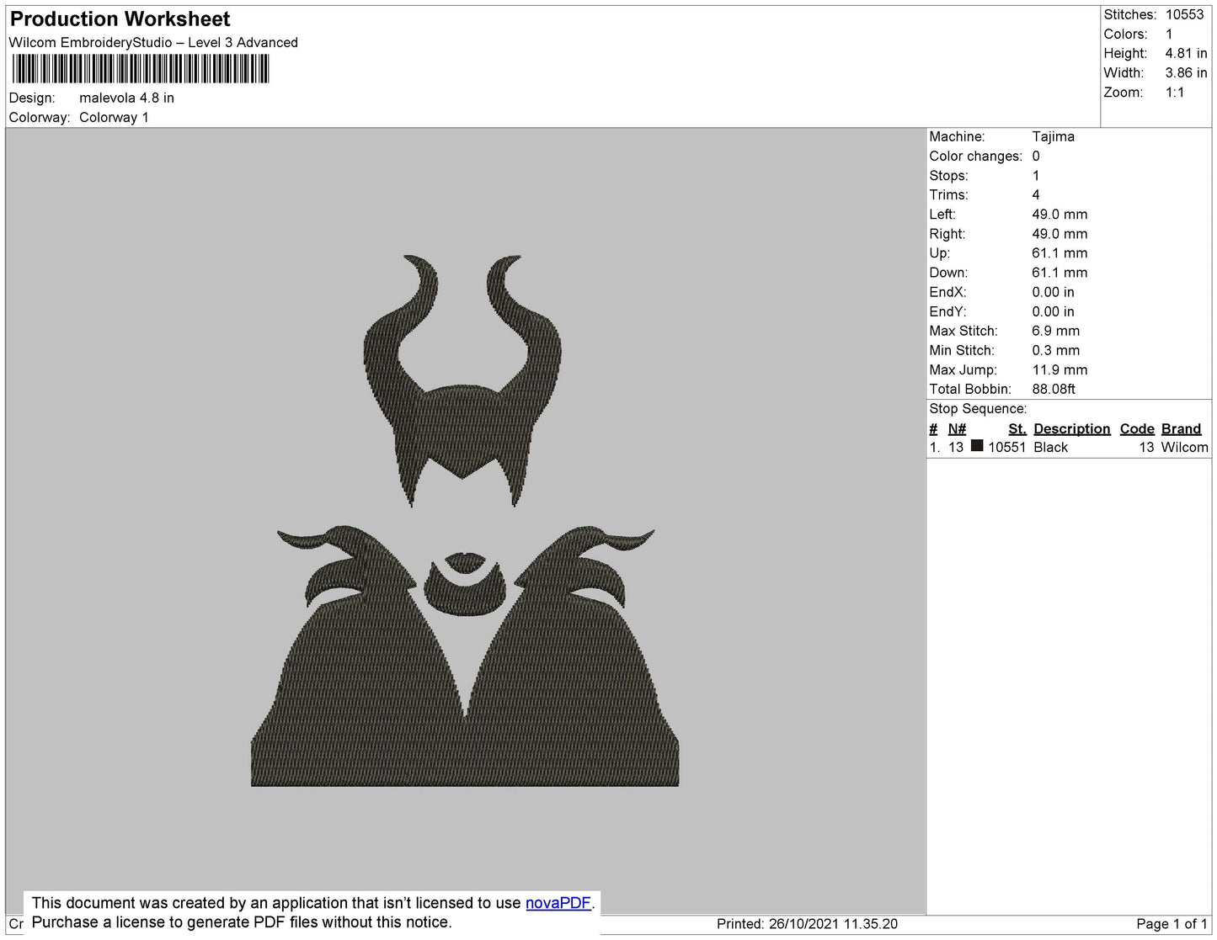Click the "Colors:" label in header
1217x940 pixels.
(1125, 35)
